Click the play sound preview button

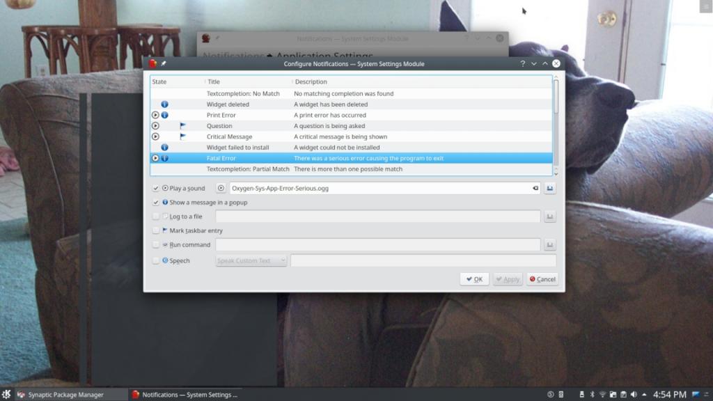221,188
